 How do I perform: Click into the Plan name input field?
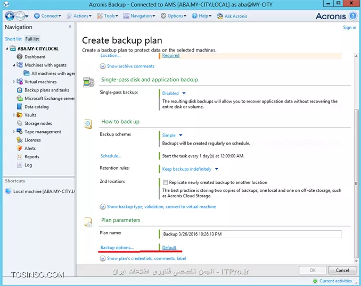point(252,234)
